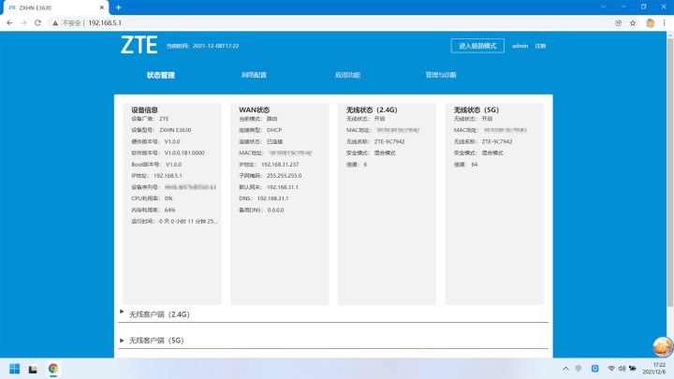Screen dimensions: 674x379
Task: Open the taskbar clock and date
Action: (x=654, y=369)
